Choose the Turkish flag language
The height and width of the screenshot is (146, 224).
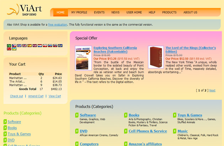(9, 49)
